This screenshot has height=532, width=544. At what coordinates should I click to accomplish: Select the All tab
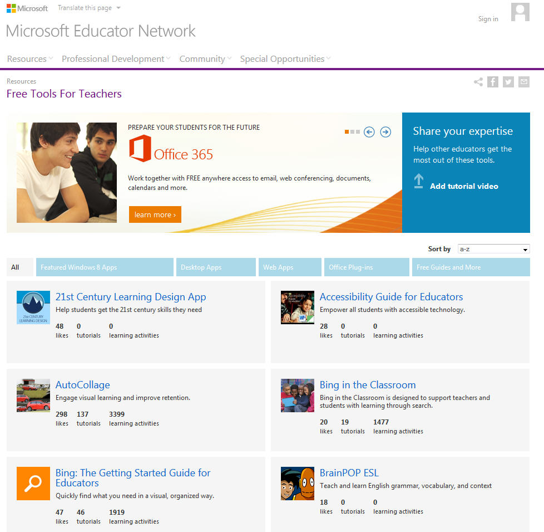(20, 267)
